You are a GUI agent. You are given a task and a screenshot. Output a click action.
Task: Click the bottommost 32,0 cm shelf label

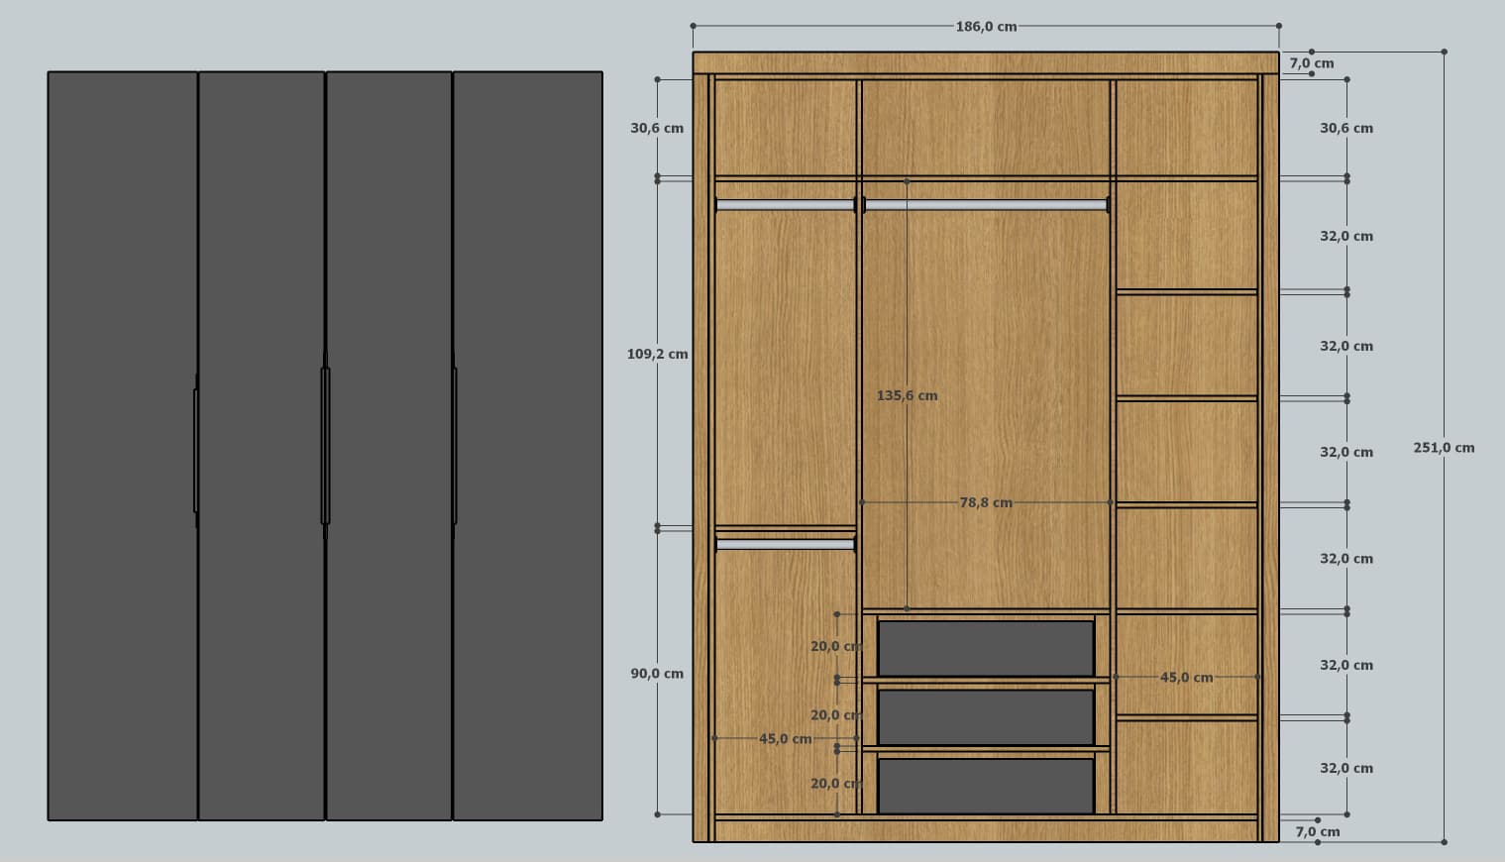click(x=1346, y=768)
